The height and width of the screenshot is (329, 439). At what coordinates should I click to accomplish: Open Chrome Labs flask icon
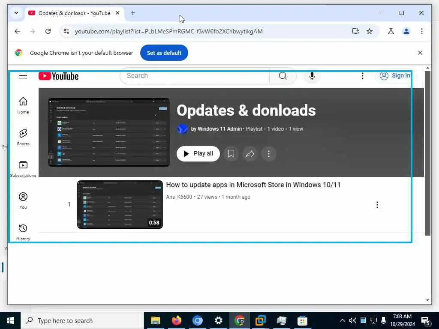pos(391,31)
